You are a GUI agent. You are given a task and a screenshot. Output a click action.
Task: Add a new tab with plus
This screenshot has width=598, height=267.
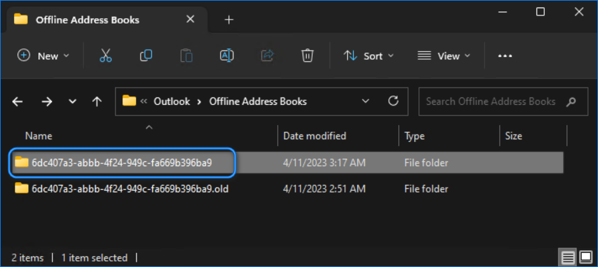229,20
